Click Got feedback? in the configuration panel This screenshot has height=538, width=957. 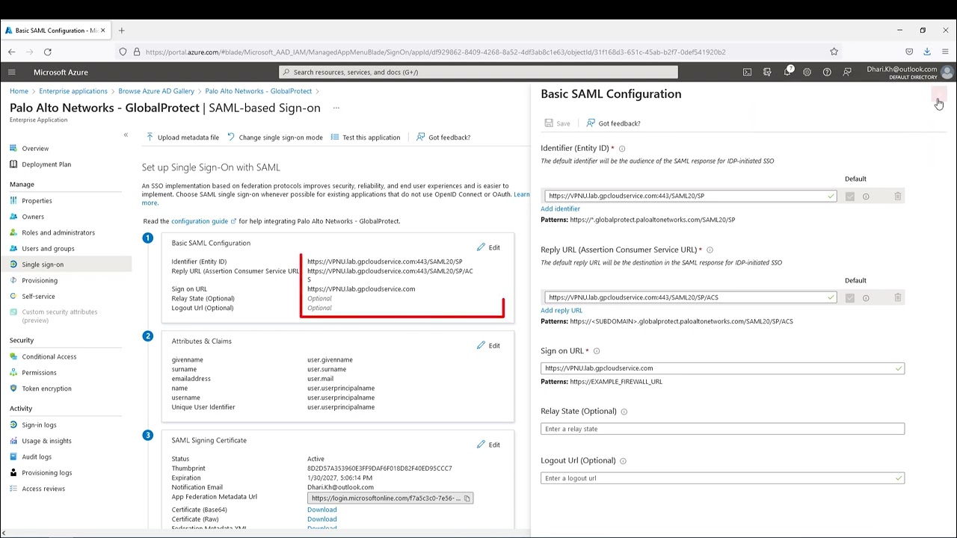click(x=613, y=123)
